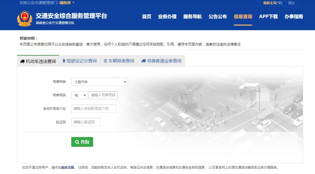Go to 首页 in navigation bar
Viewport: 315px width, 174px height.
pos(147,16)
